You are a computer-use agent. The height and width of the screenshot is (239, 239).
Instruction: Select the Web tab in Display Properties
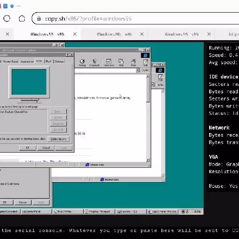point(39,61)
